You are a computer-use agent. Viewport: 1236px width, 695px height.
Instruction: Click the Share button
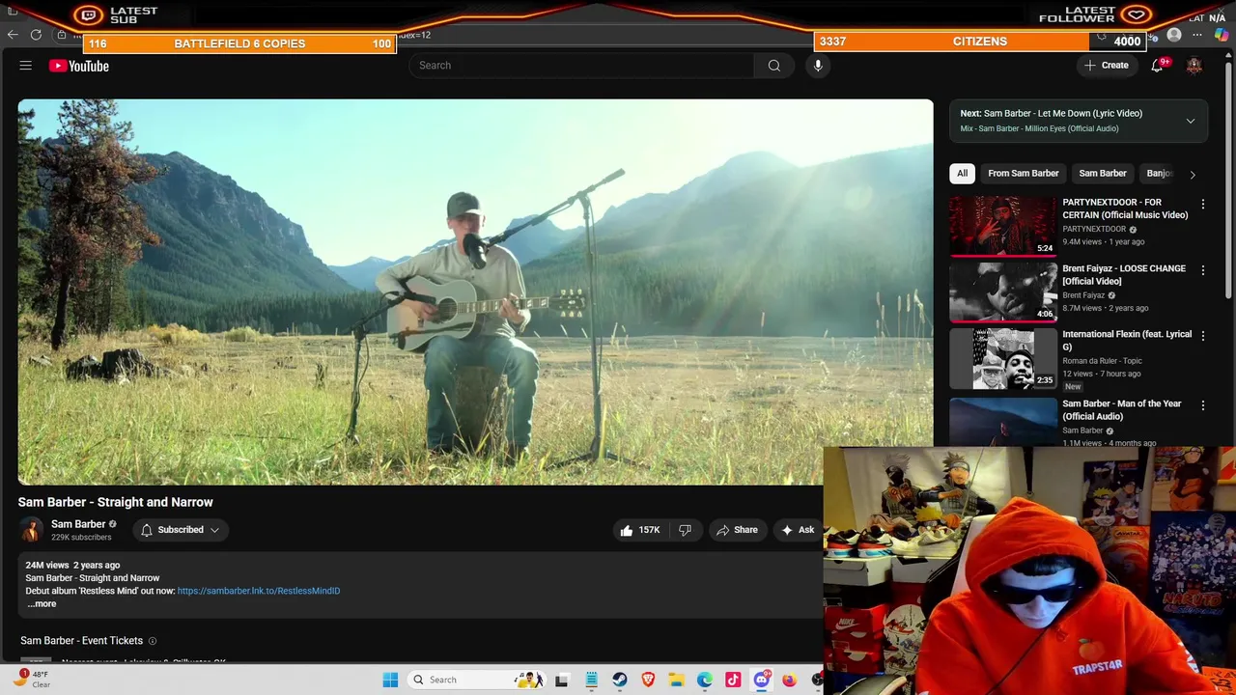736,530
